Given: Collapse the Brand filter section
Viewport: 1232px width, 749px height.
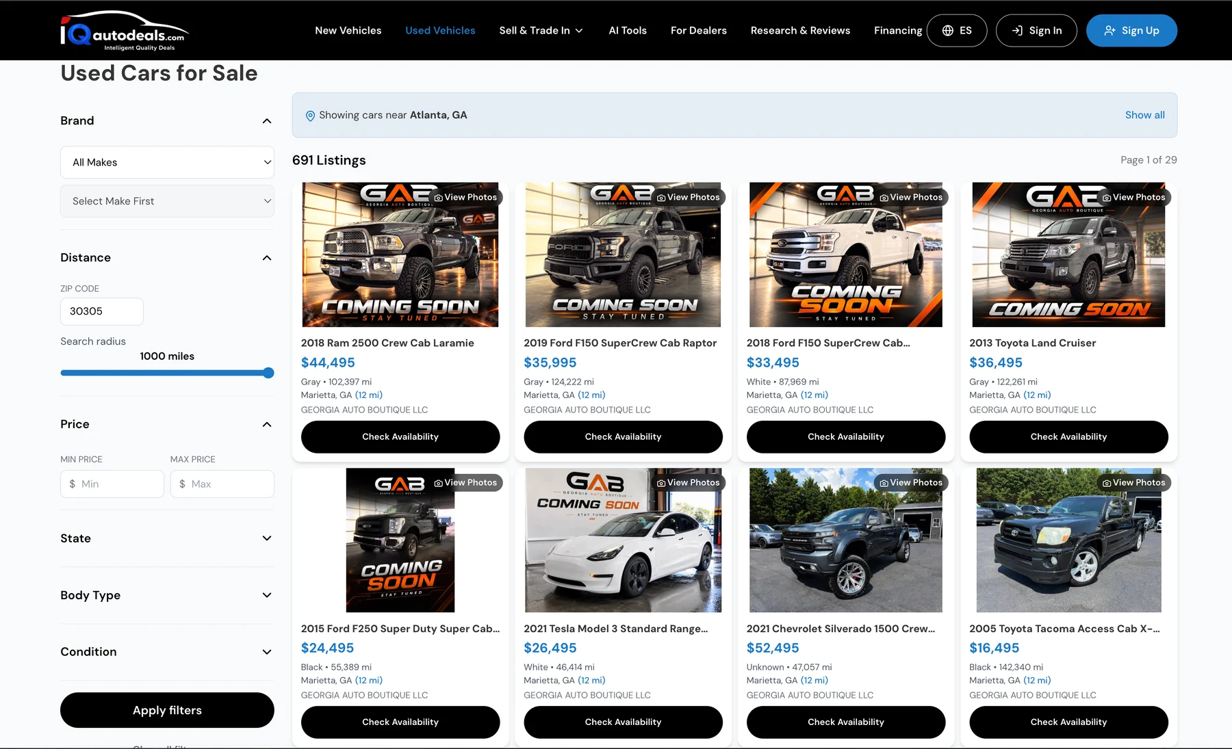Looking at the screenshot, I should (267, 121).
